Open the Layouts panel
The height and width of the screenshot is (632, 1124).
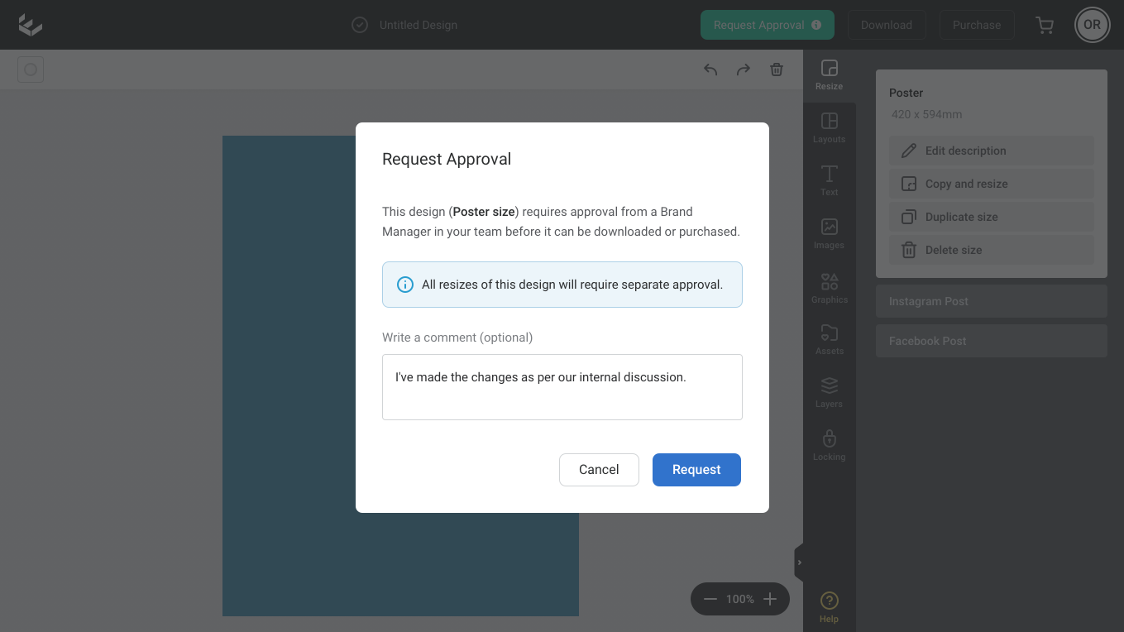coord(829,128)
